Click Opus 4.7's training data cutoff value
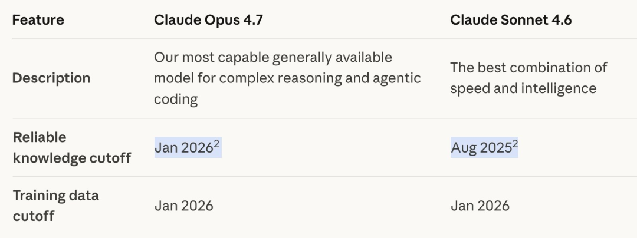The height and width of the screenshot is (238, 637). [x=183, y=206]
